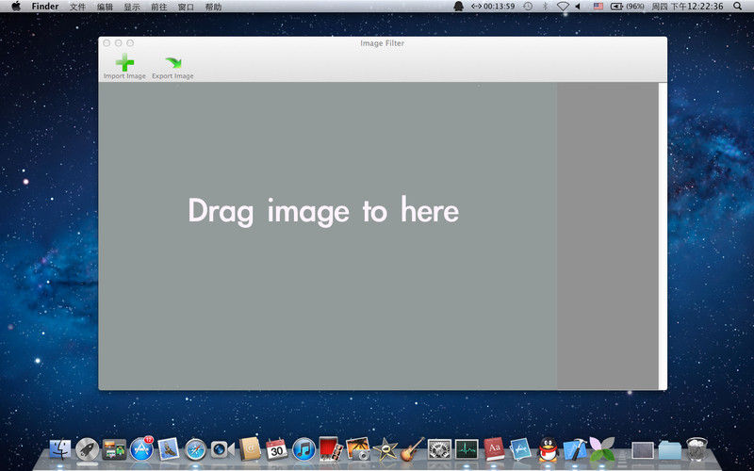Click the battery 96% indicator
Viewport: 754px width, 471px height.
tap(628, 7)
